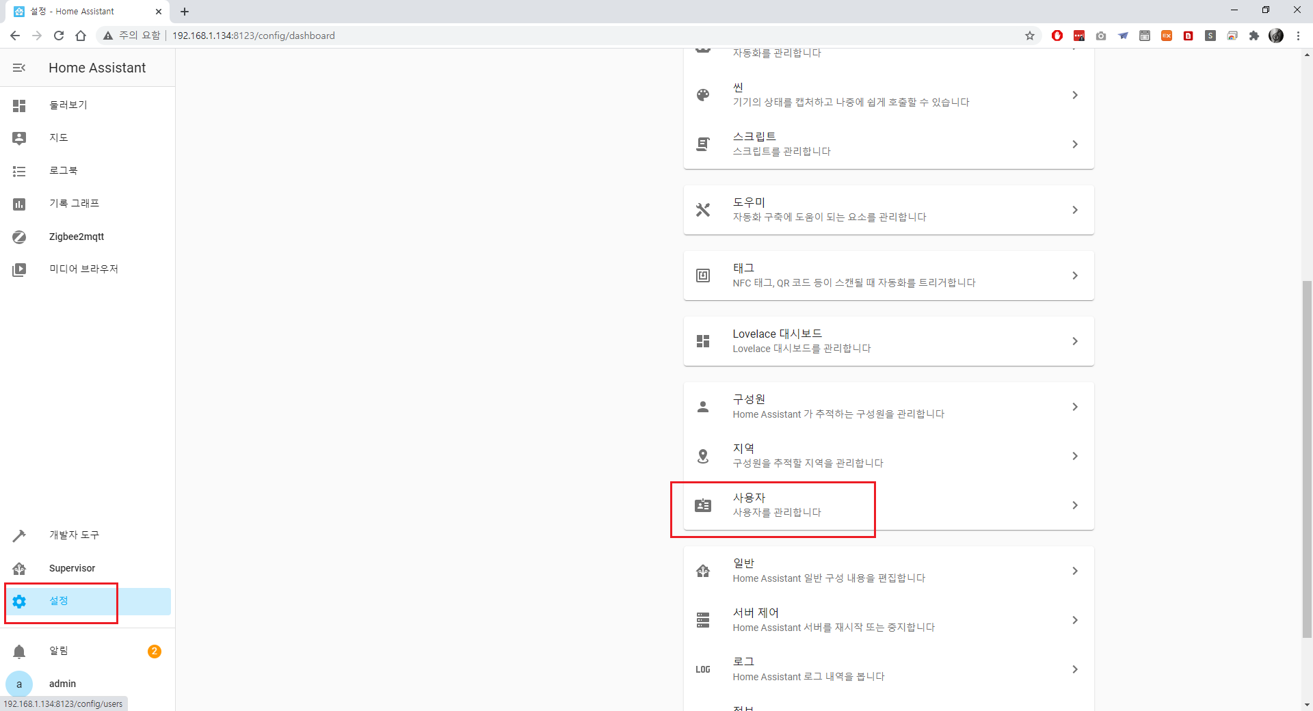Click the page vertical scrollbar thumb
This screenshot has height=711, width=1313.
1307,458
